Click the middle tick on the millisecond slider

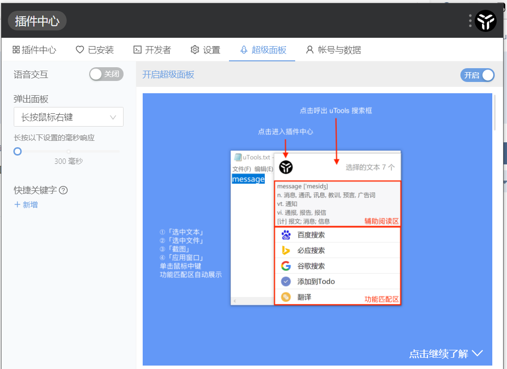pos(69,151)
